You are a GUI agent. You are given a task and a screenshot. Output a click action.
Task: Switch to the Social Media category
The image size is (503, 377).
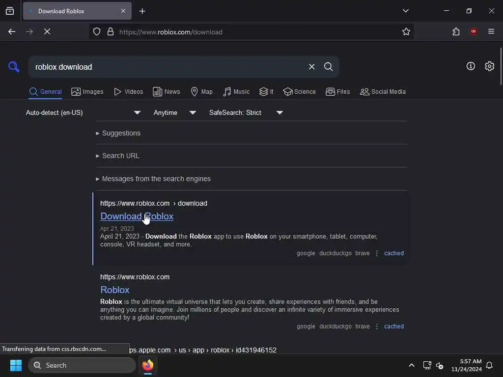383,92
